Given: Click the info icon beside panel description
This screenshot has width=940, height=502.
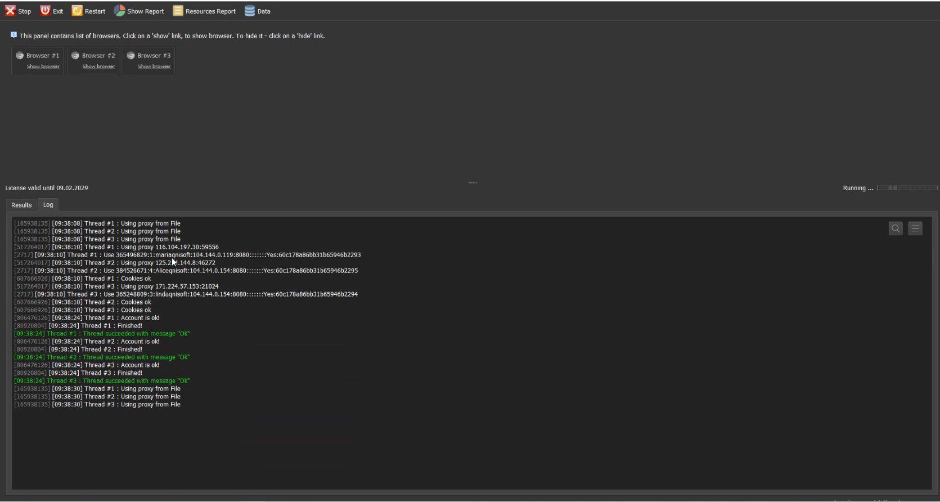Looking at the screenshot, I should [x=14, y=35].
